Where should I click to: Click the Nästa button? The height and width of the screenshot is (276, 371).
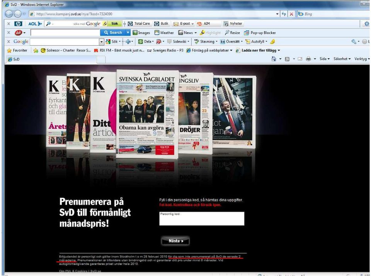(175, 241)
